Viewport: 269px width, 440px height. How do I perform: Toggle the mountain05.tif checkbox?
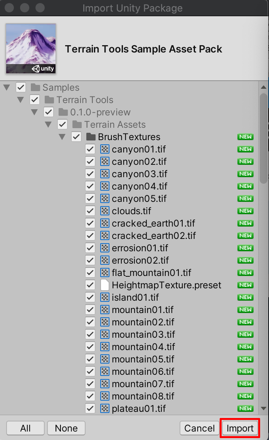(x=90, y=359)
